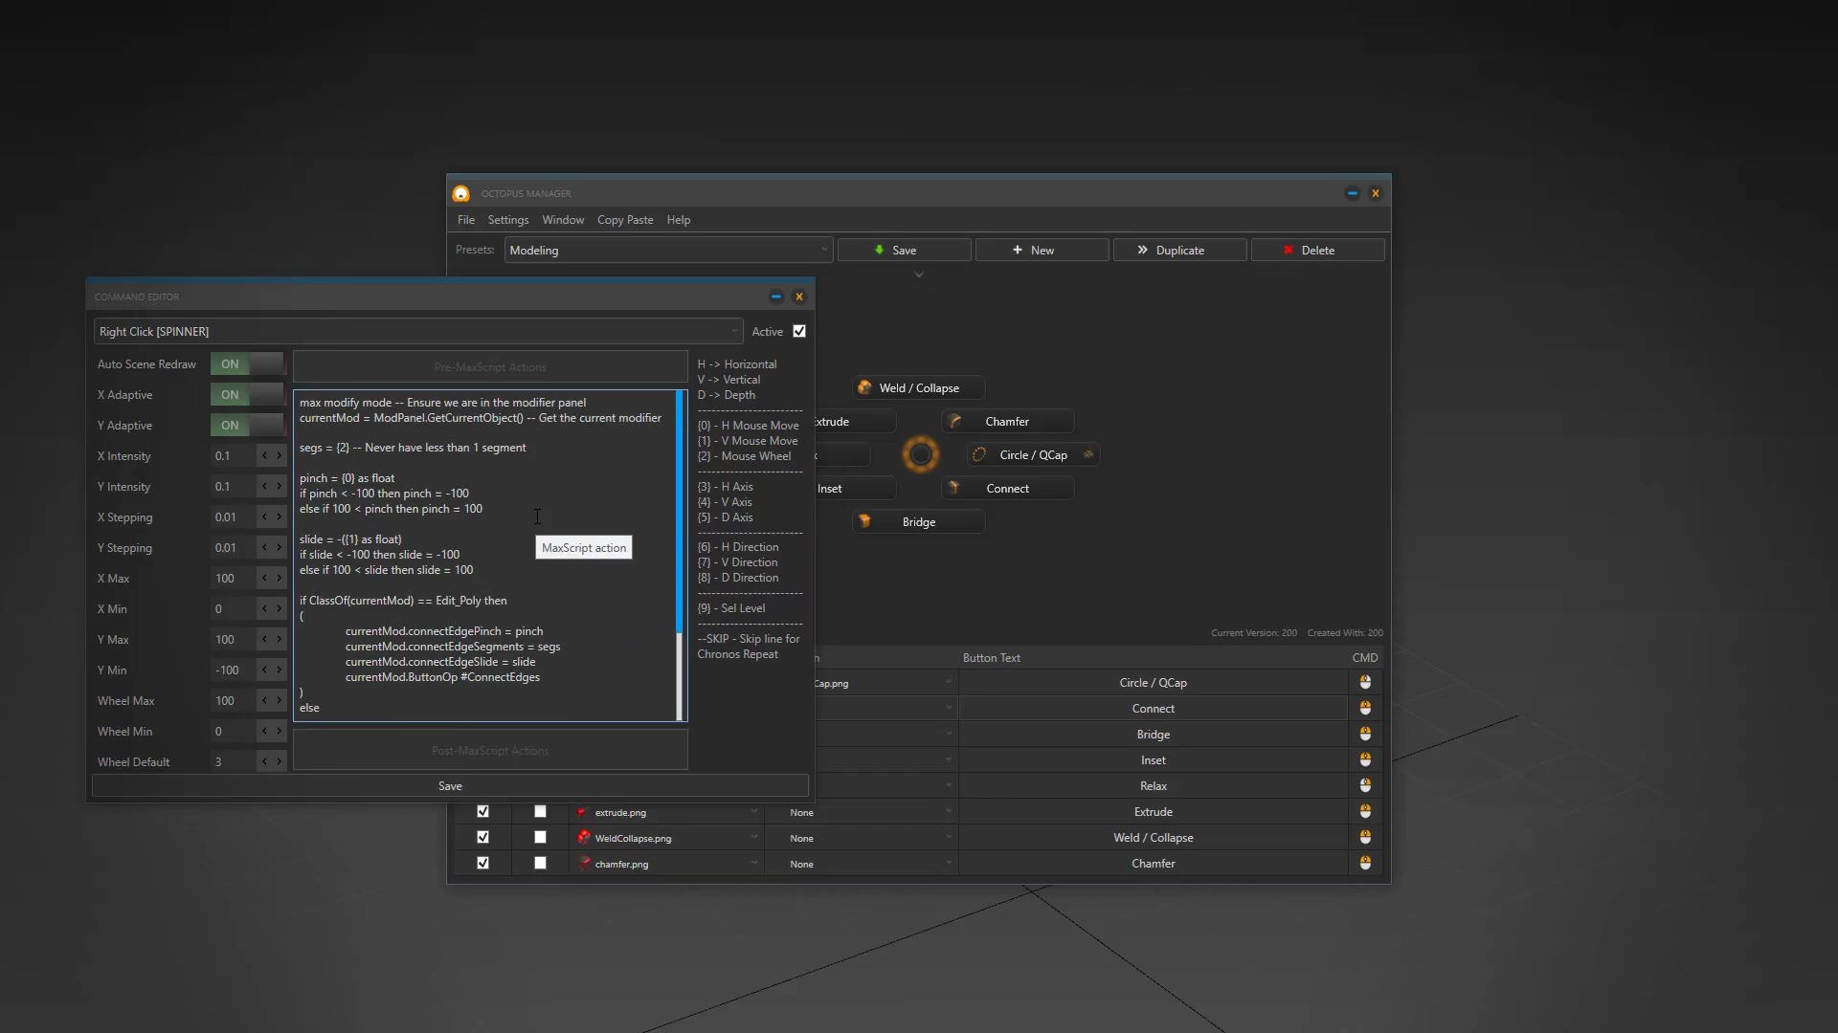This screenshot has height=1033, width=1838.
Task: Open the Window menu
Action: (563, 220)
